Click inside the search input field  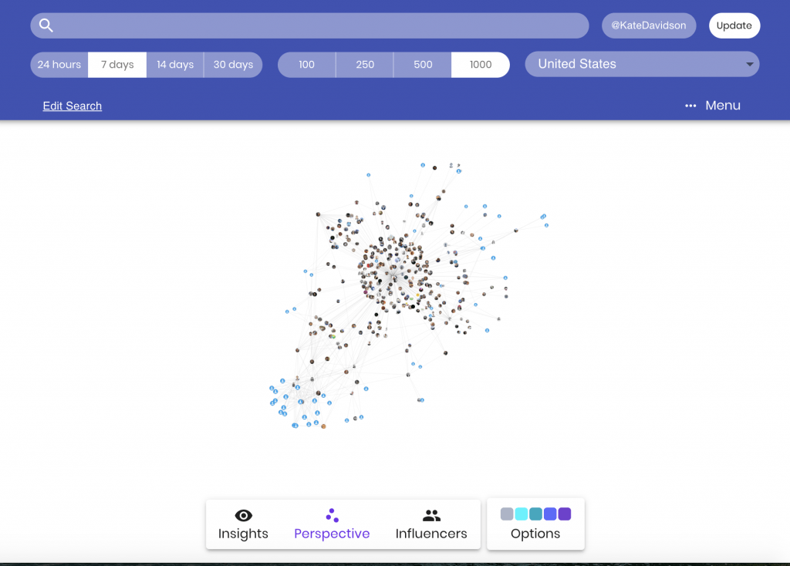tap(316, 25)
